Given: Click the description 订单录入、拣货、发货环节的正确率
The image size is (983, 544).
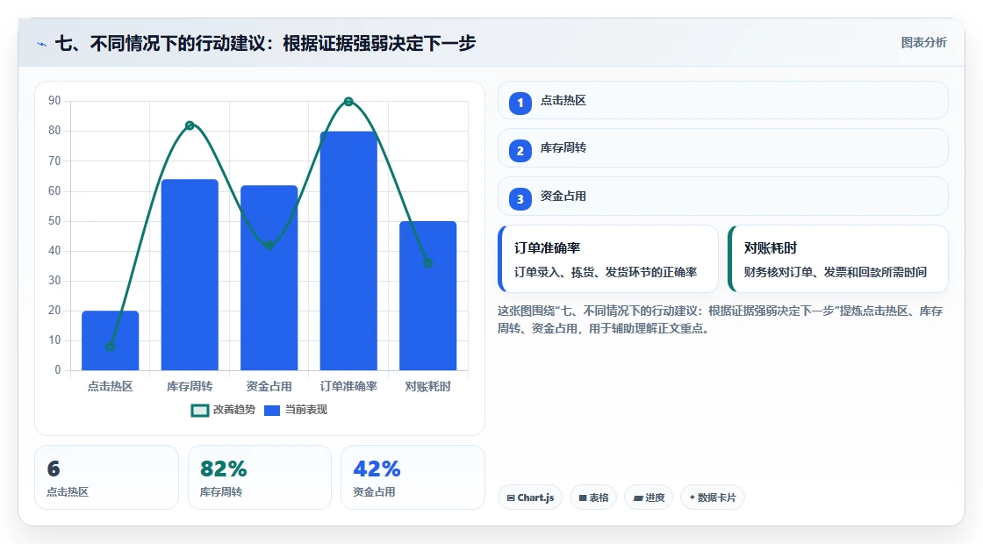Looking at the screenshot, I should [x=606, y=273].
